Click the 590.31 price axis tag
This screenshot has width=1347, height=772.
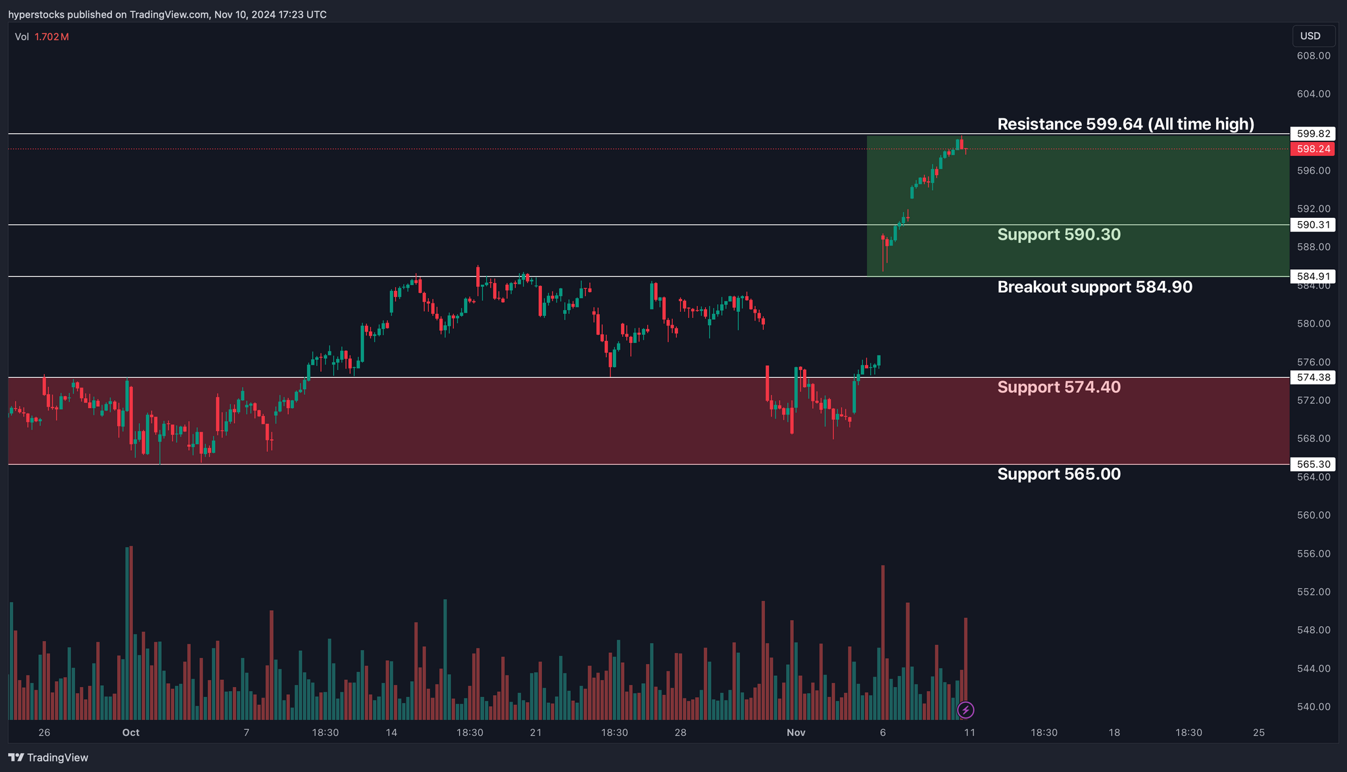(x=1313, y=225)
